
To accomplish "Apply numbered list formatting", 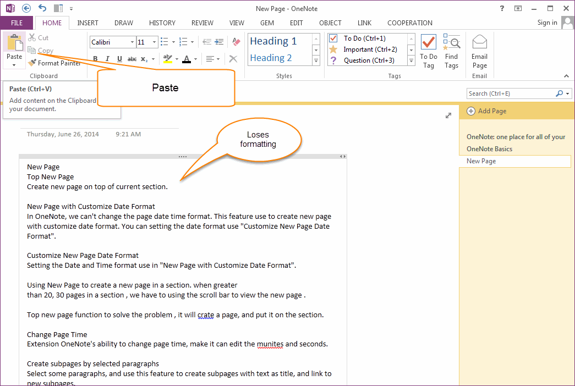I will (183, 42).
